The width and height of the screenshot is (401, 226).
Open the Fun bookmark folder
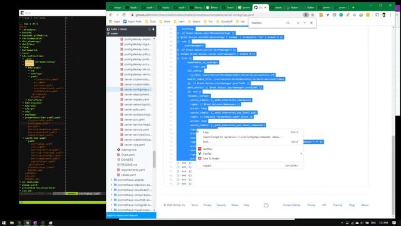click(208, 21)
